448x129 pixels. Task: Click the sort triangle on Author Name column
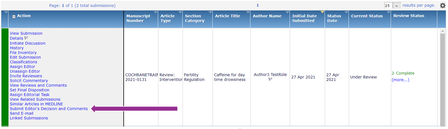(x=287, y=12)
